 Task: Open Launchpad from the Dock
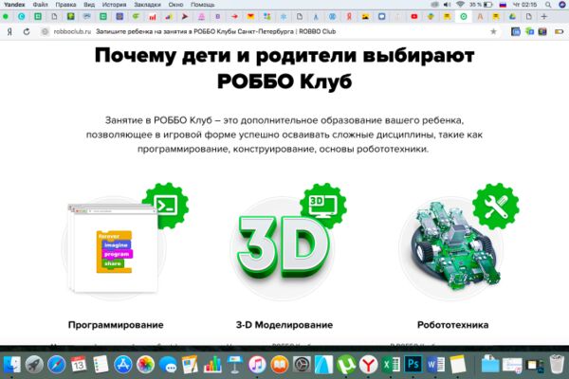tap(34, 364)
